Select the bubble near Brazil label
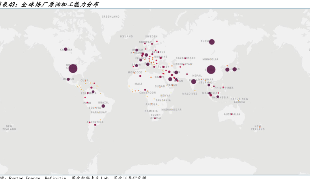Screen dimensions: 310x179 [x=103, y=106]
